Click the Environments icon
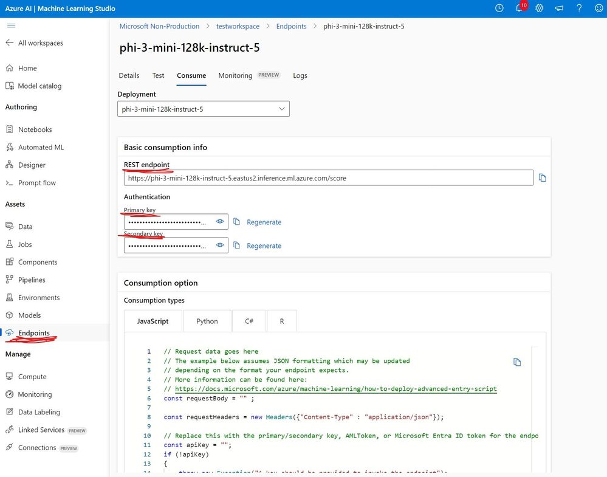The image size is (607, 477). (10, 297)
